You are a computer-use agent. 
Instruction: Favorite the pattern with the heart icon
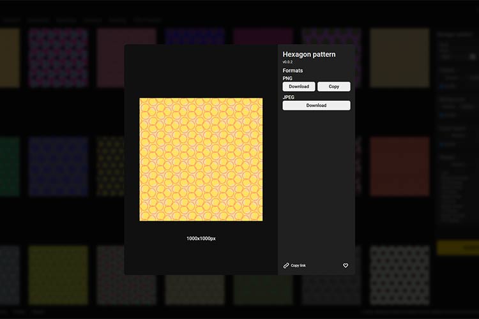click(346, 265)
